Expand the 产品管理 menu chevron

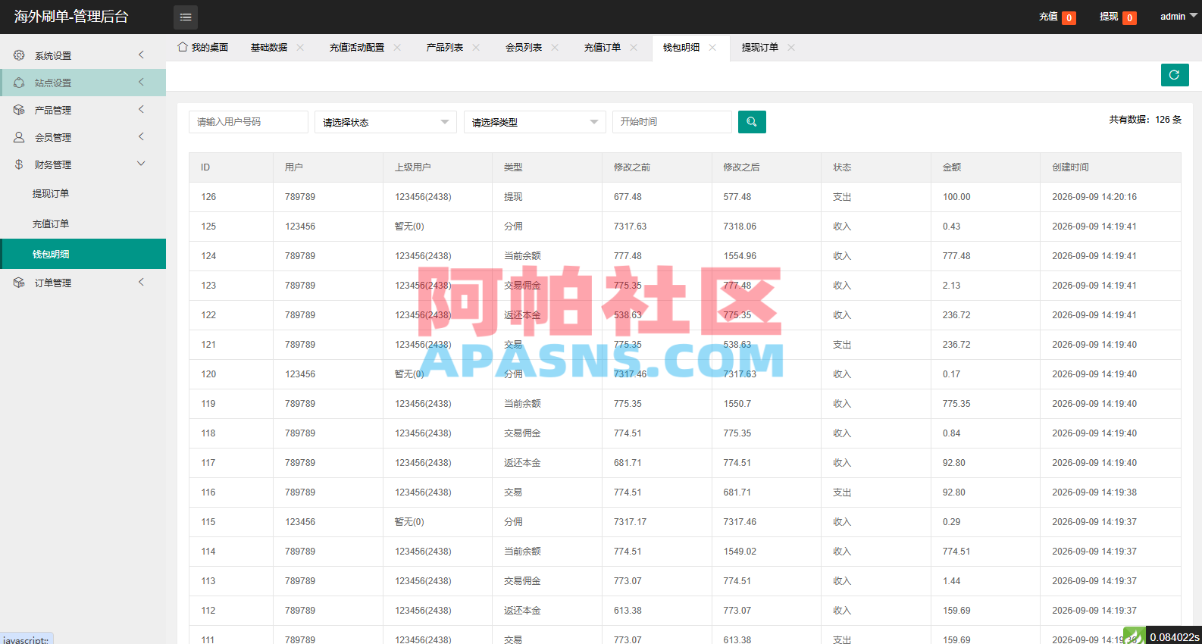(x=141, y=109)
